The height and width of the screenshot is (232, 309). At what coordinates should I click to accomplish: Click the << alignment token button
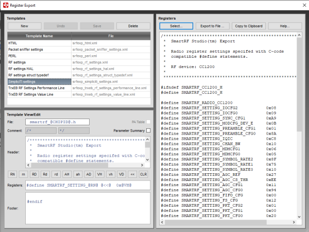[132, 174]
